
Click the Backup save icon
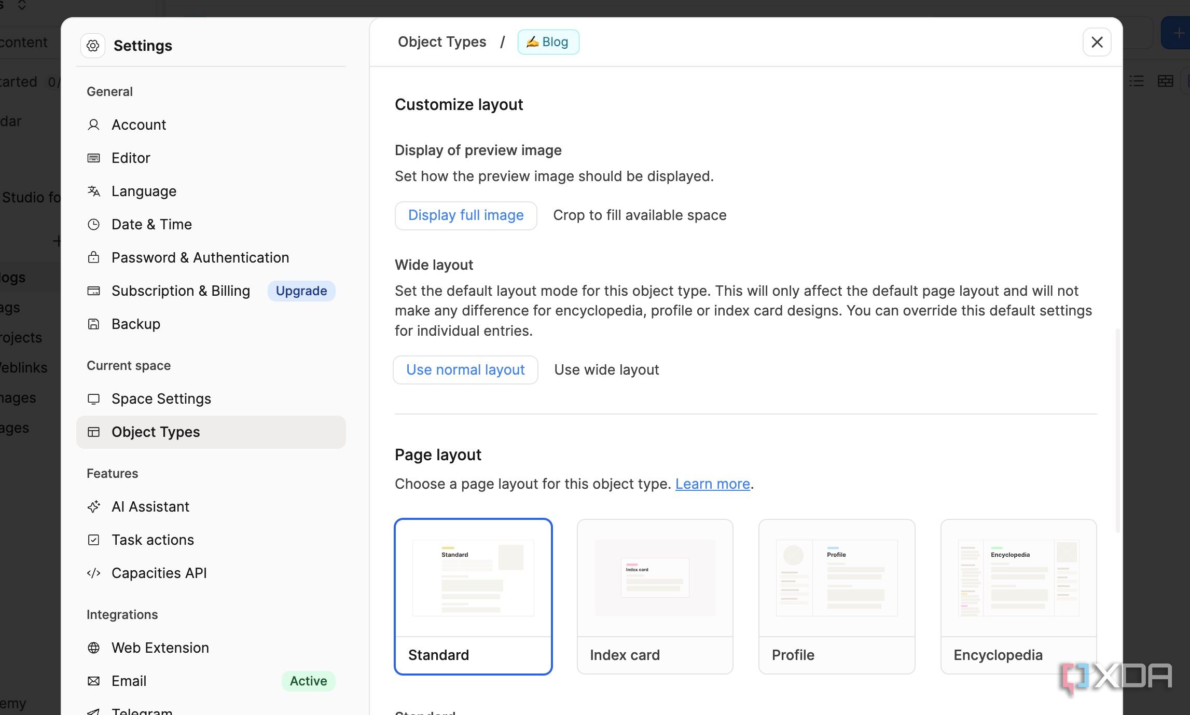coord(93,324)
